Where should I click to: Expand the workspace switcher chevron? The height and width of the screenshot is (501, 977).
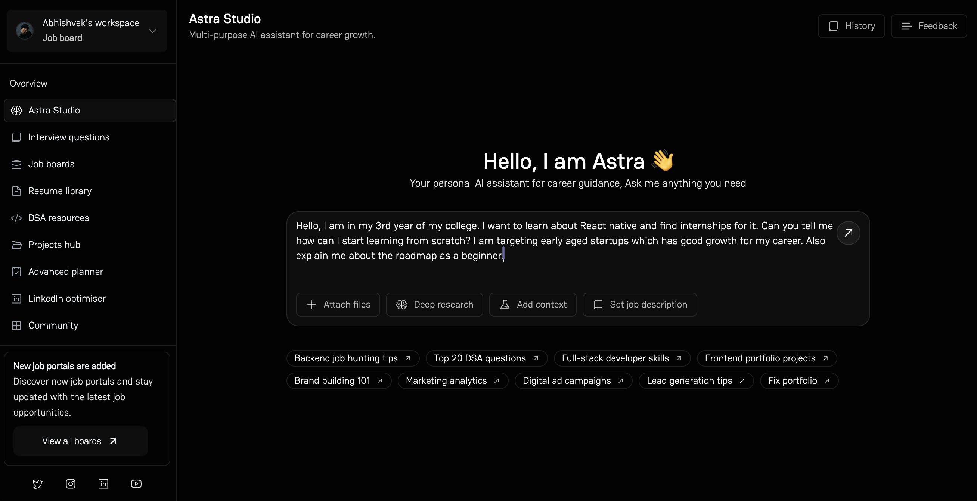tap(153, 31)
